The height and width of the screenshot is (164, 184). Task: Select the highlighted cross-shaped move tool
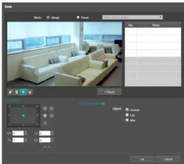[23, 92]
